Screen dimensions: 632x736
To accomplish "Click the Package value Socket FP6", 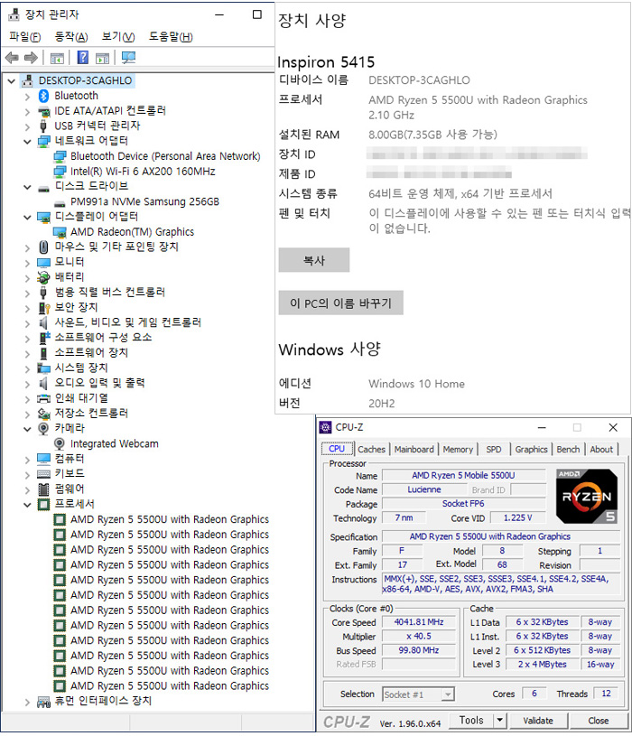I will pos(463,504).
